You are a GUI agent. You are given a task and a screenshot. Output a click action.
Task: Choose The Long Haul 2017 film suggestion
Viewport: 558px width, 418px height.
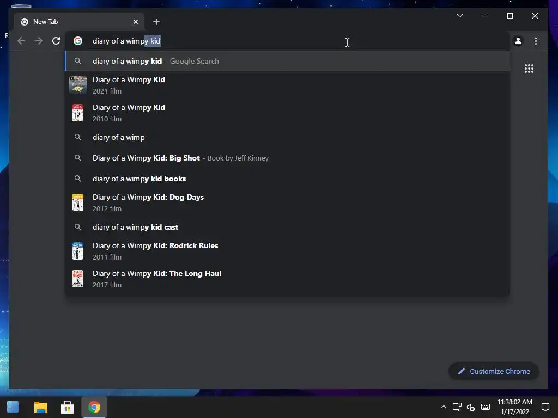click(287, 279)
